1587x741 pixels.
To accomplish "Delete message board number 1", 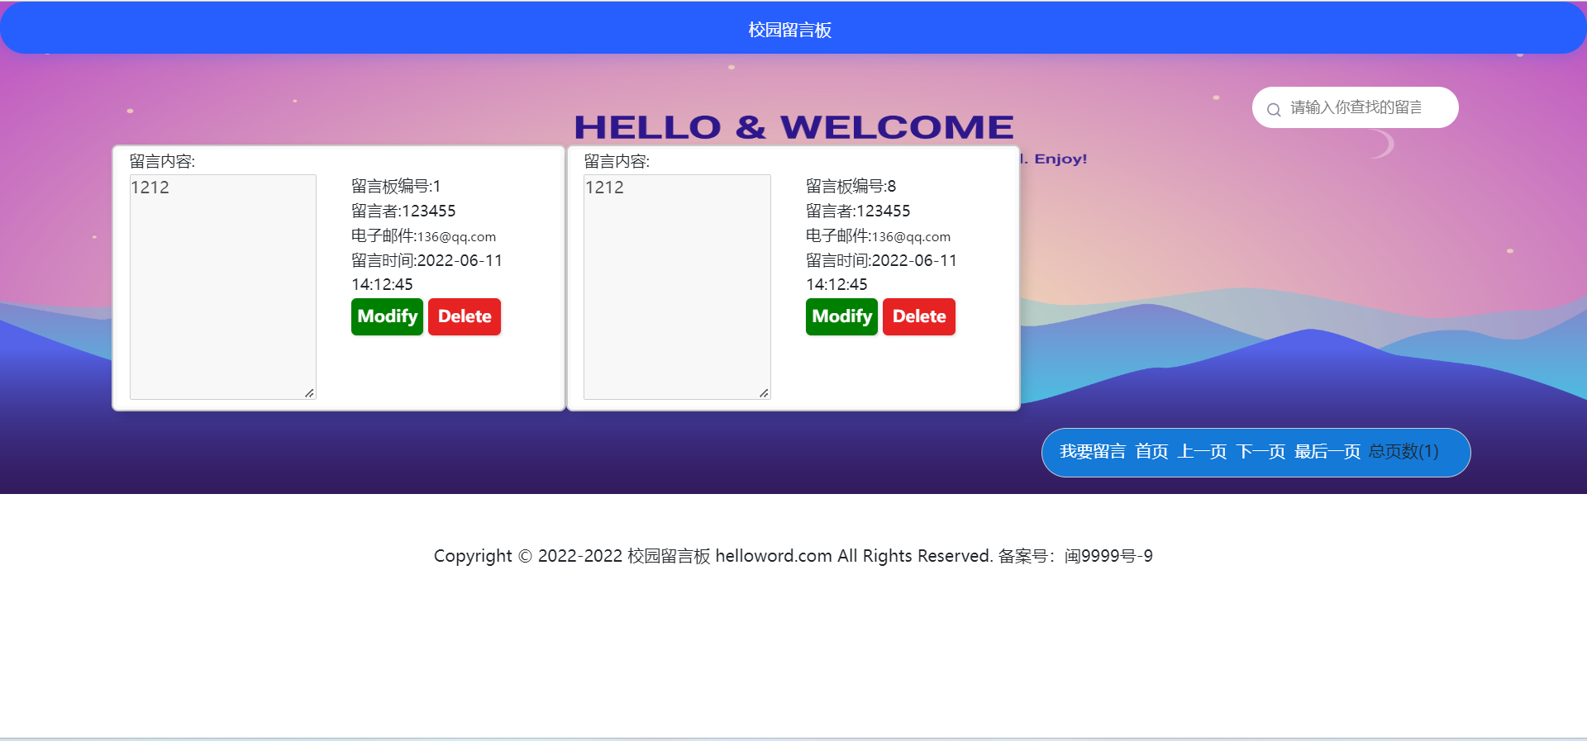I will click(x=465, y=316).
